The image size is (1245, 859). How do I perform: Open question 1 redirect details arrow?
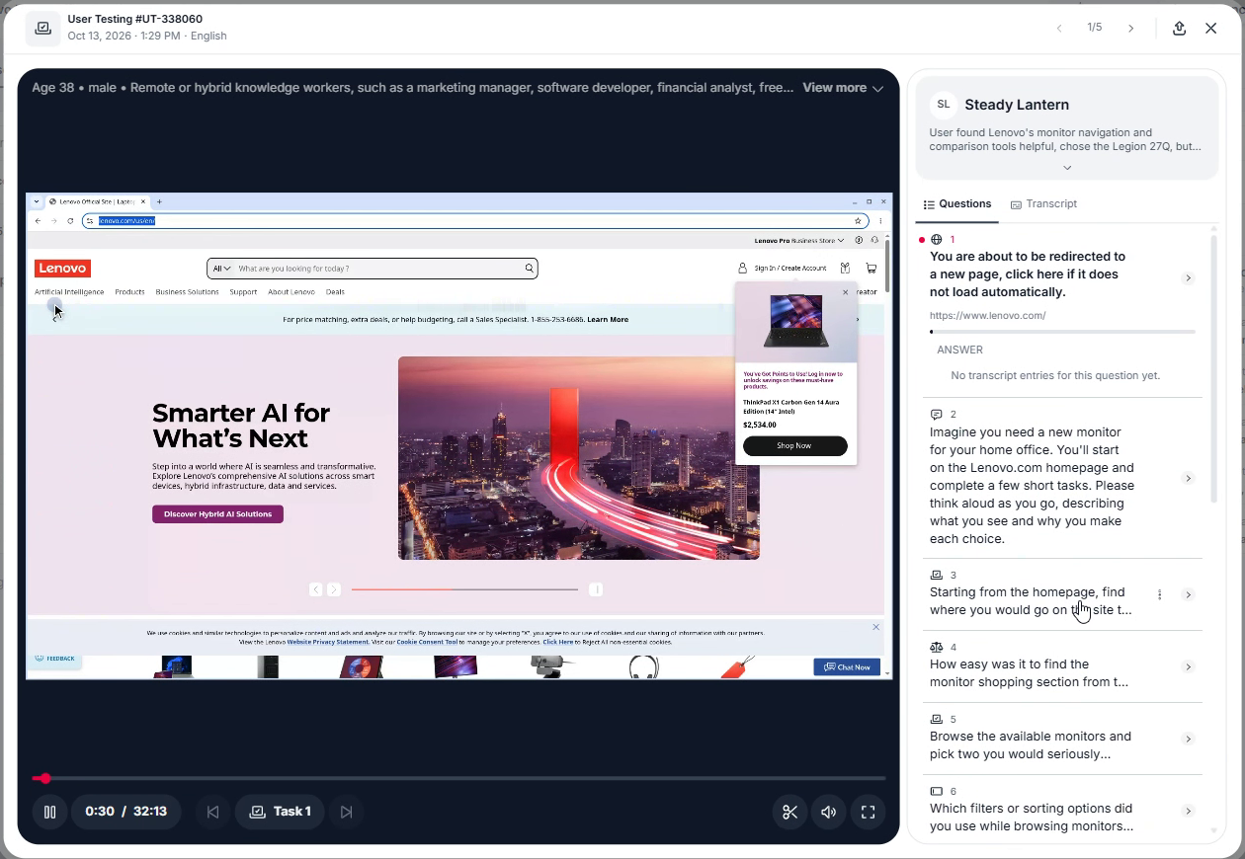[x=1188, y=278]
